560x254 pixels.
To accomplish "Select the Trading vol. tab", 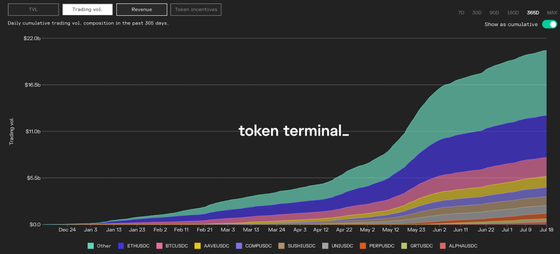I will click(88, 10).
